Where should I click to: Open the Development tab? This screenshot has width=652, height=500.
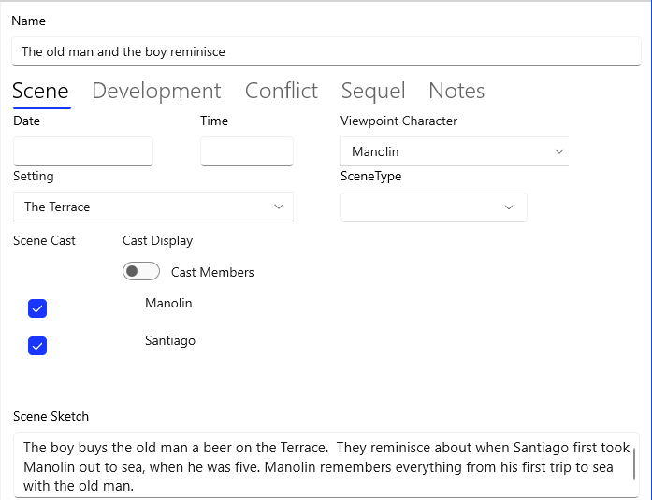(x=156, y=91)
